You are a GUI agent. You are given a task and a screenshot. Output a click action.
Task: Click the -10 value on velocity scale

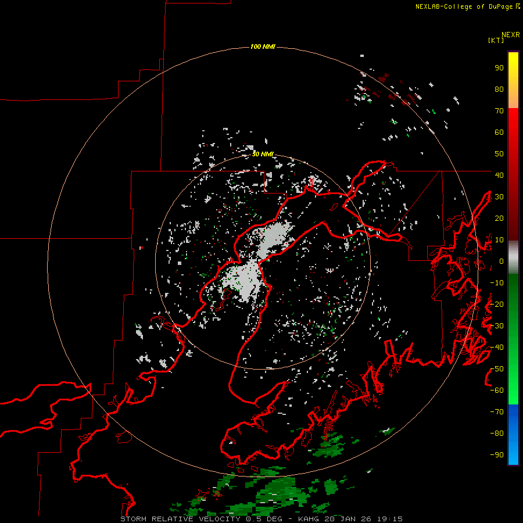497,283
